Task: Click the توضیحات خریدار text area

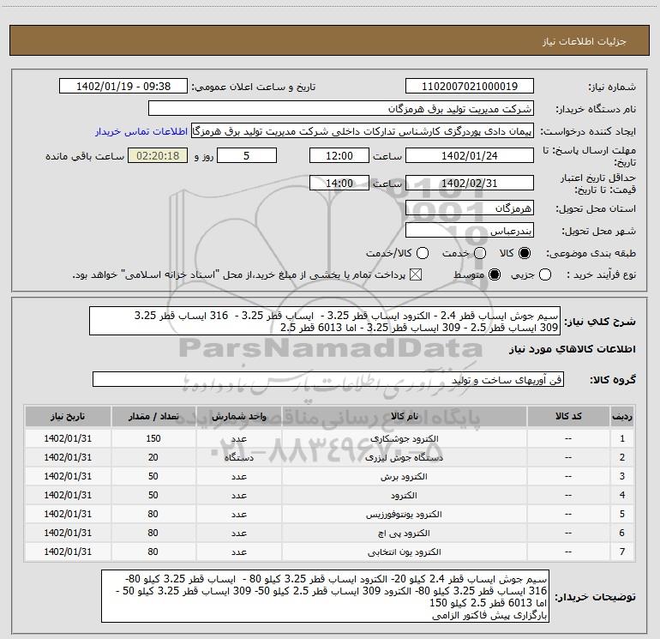Action: [x=325, y=596]
